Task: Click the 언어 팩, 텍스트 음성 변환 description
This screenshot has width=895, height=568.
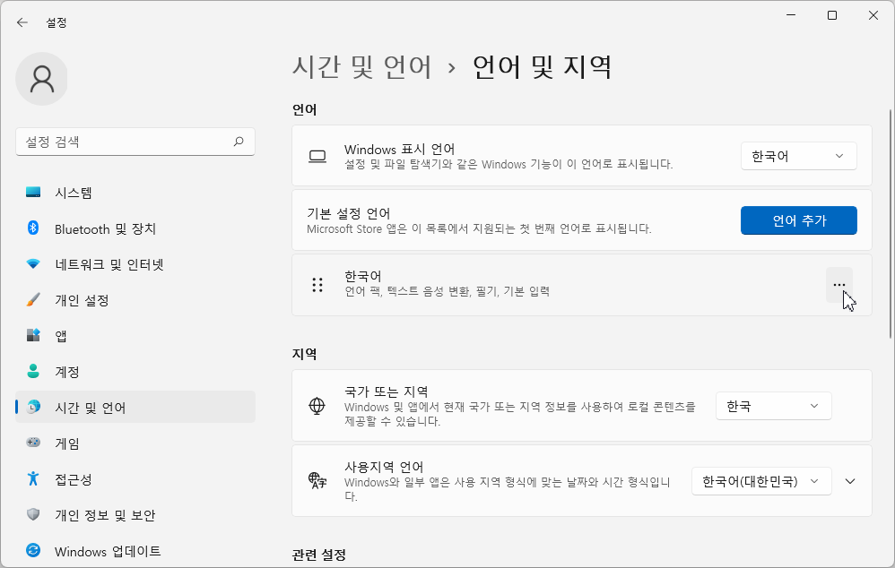Action: coord(447,291)
